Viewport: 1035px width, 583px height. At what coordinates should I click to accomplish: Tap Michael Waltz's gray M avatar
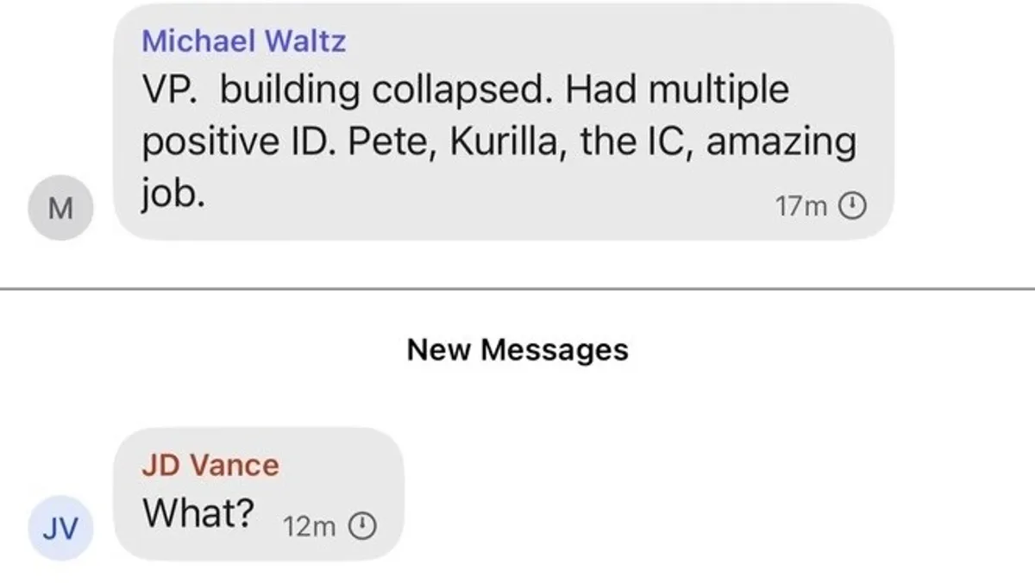[x=60, y=207]
